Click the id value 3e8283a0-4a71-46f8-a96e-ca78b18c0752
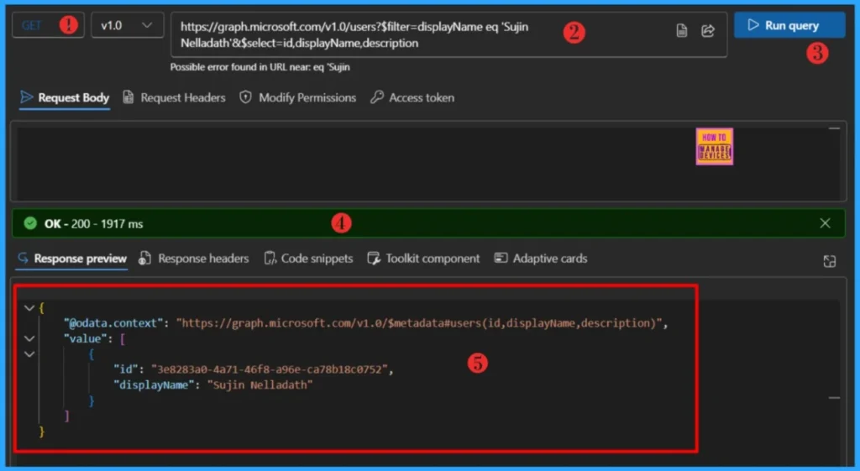The height and width of the screenshot is (471, 860). point(270,369)
